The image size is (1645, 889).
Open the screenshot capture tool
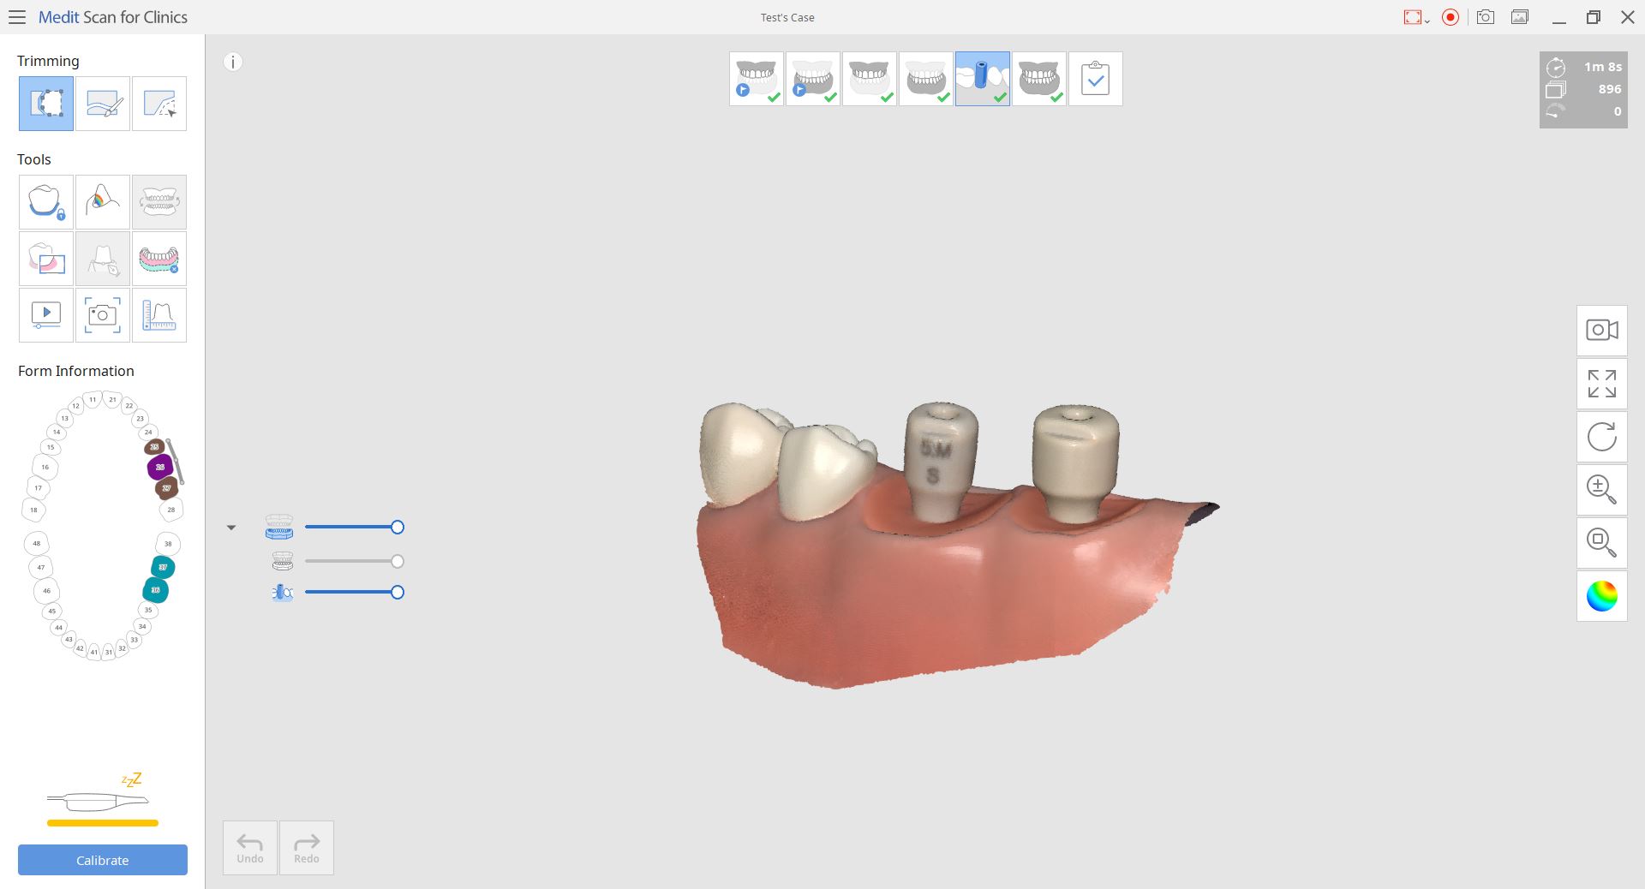[x=102, y=315]
